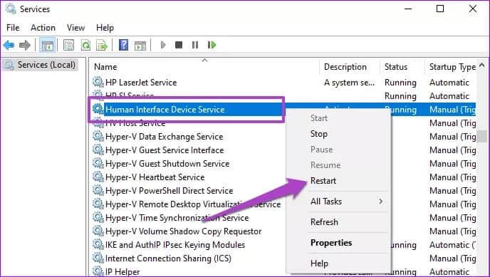Choose Properties in the context menu
This screenshot has width=490, height=277.
[331, 243]
